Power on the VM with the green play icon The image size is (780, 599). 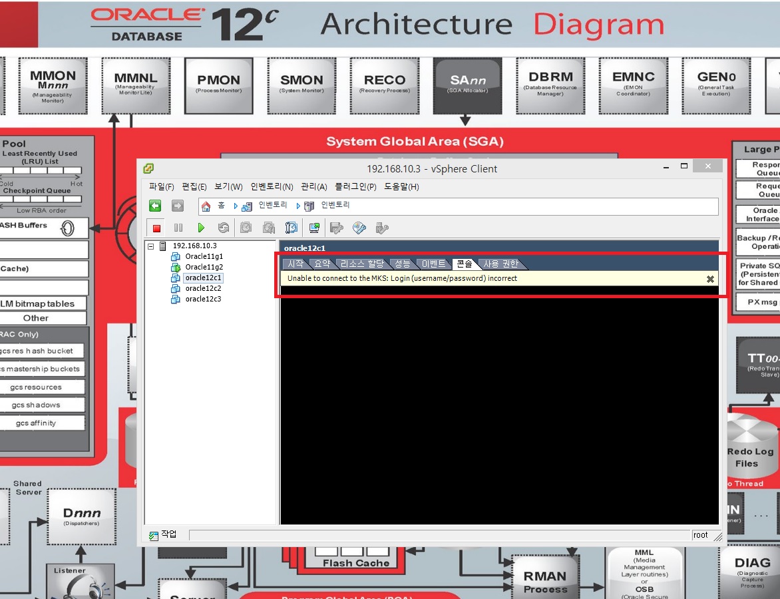click(x=201, y=228)
